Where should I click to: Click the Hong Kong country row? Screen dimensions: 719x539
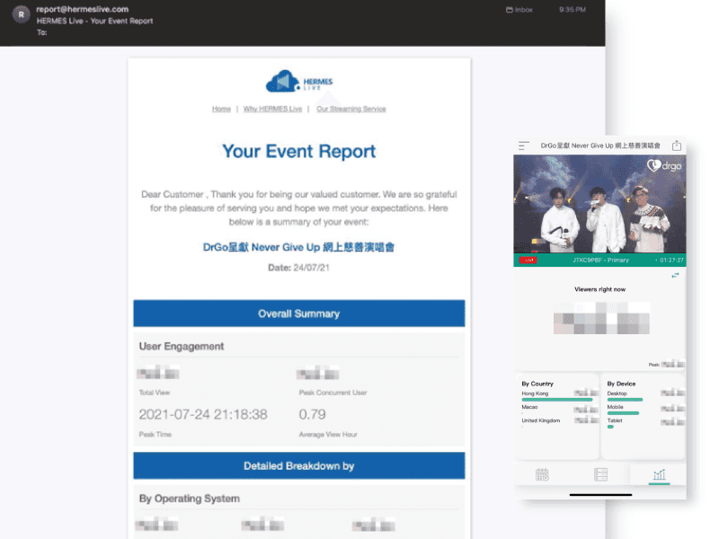coord(559,393)
